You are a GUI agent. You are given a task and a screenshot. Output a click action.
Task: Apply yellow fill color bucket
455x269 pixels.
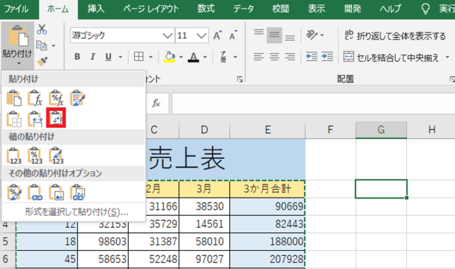pyautogui.click(x=170, y=57)
